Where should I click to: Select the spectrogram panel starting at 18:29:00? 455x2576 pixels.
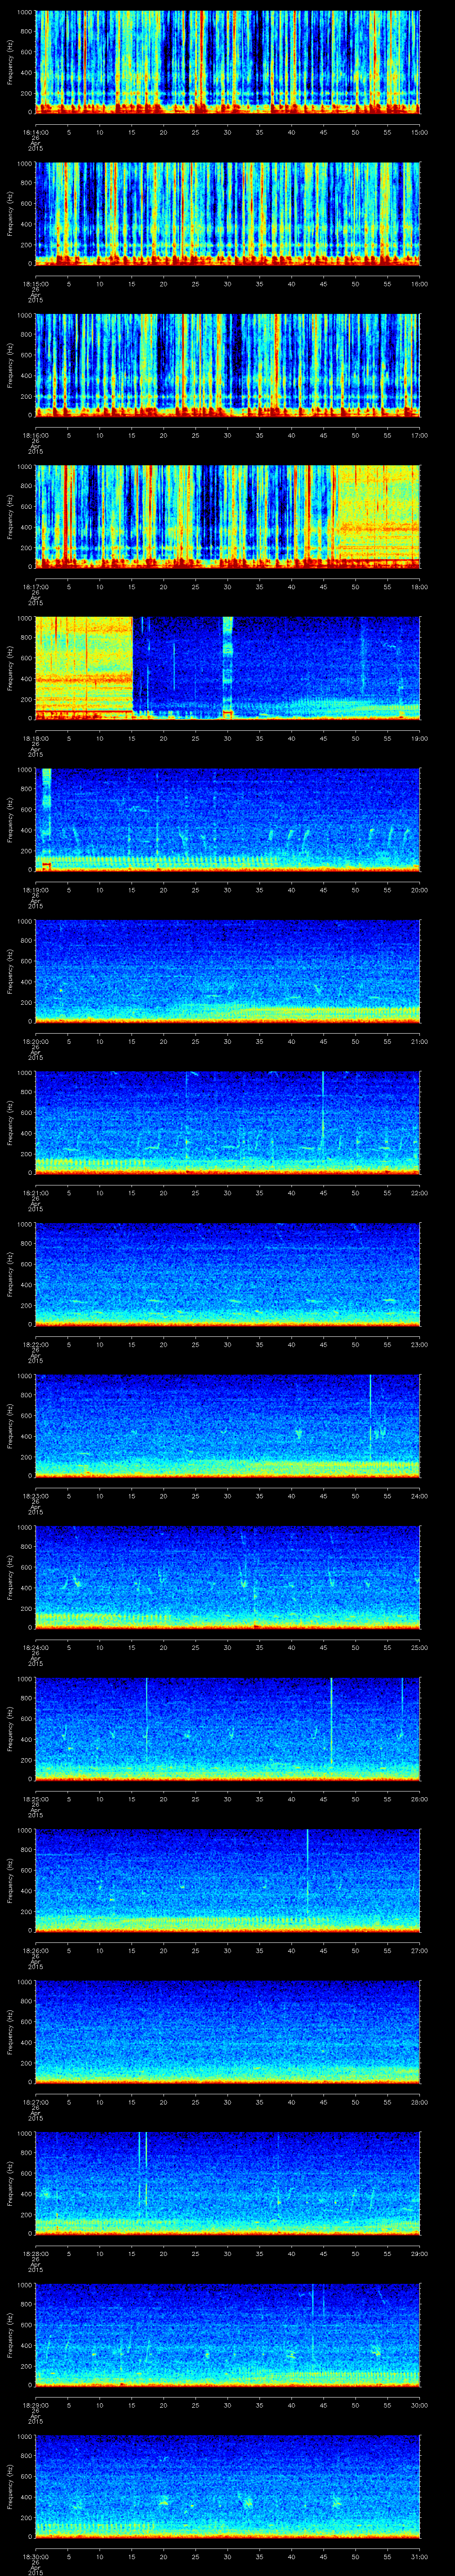[x=228, y=2335]
